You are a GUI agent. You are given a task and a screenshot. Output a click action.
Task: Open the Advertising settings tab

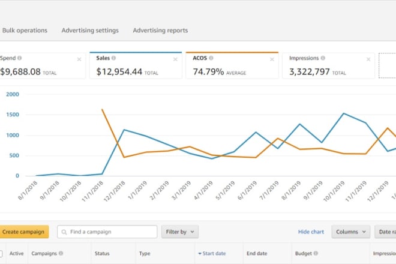90,31
